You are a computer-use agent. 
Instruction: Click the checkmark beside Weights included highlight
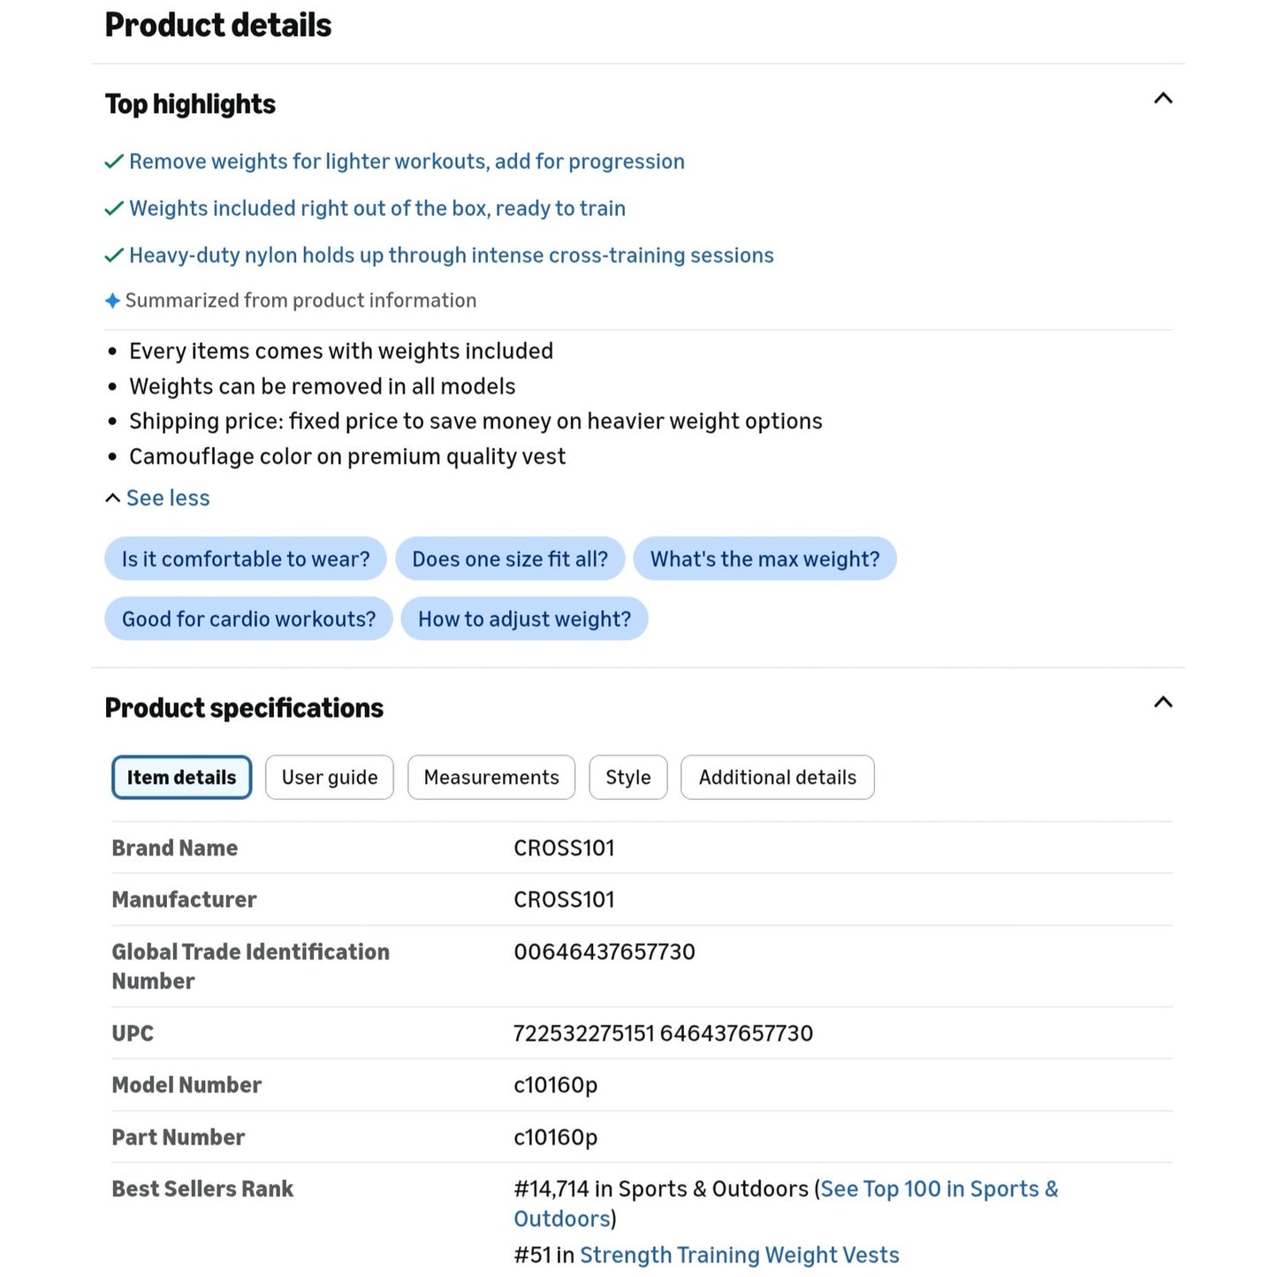[x=114, y=209]
